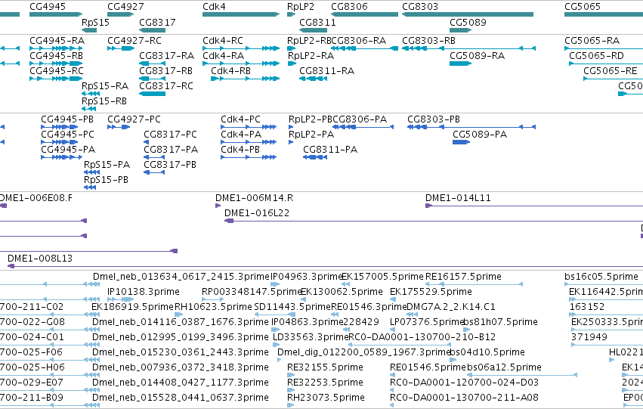Select protein CG8303-PB
The width and height of the screenshot is (643, 409).
(471, 127)
